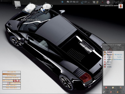The height and width of the screenshot is (94, 125).
Task: Click the pink clock dock icon
Action: [108, 2]
